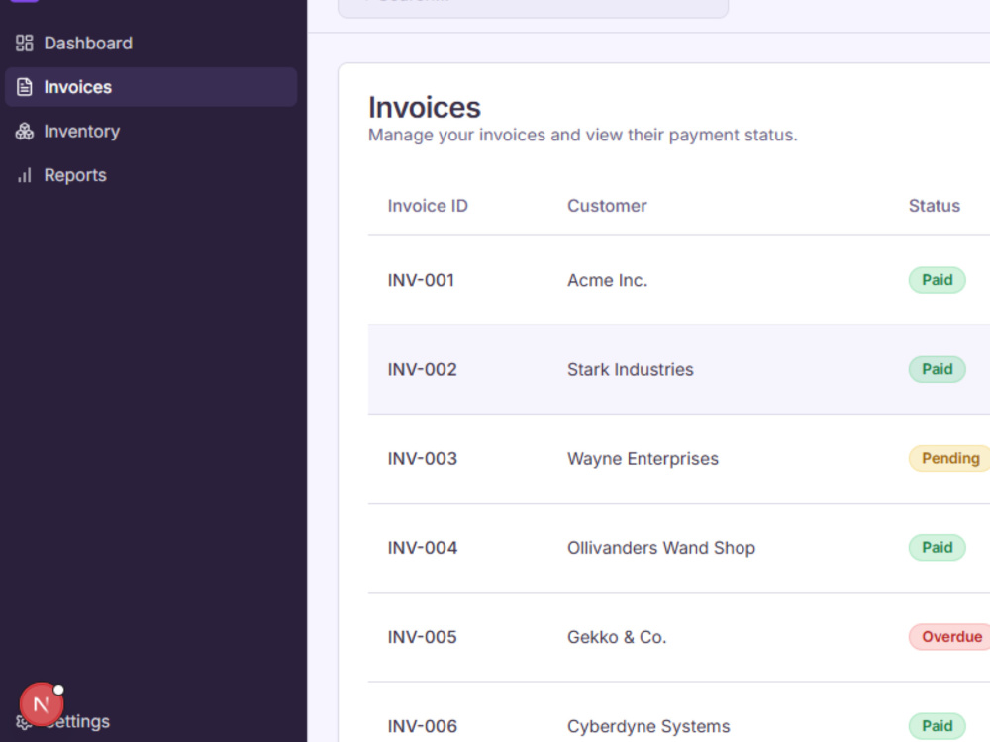Select Invoices in the sidebar
The height and width of the screenshot is (742, 990).
150,87
